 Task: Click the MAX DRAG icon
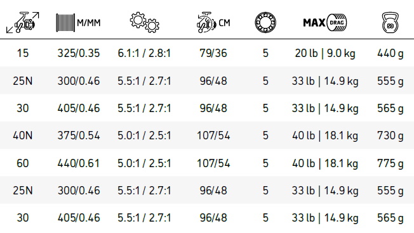coord(324,23)
